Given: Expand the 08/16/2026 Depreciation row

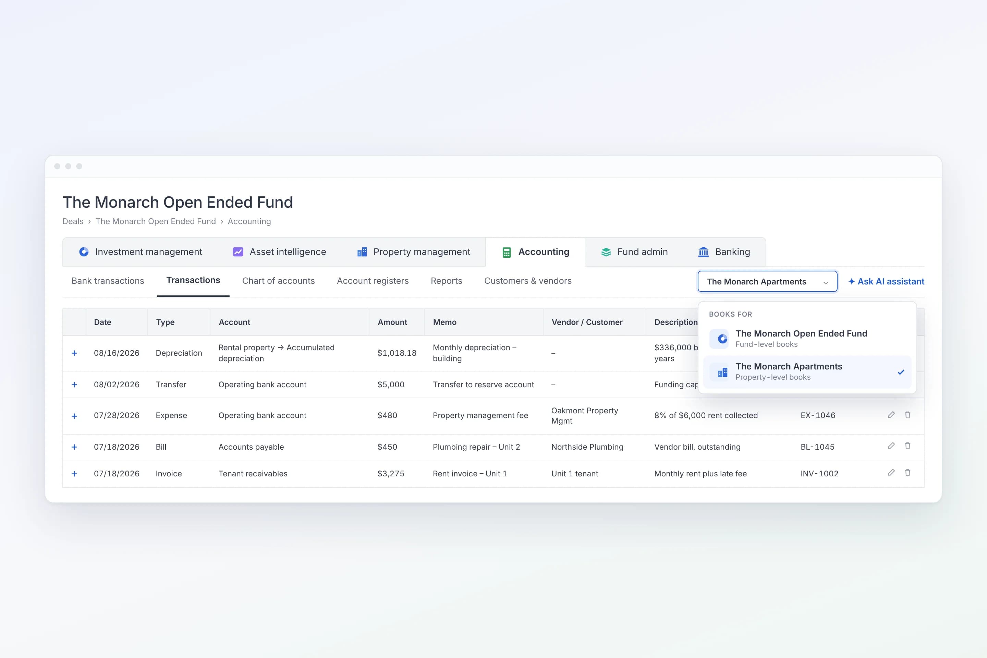Looking at the screenshot, I should [74, 353].
